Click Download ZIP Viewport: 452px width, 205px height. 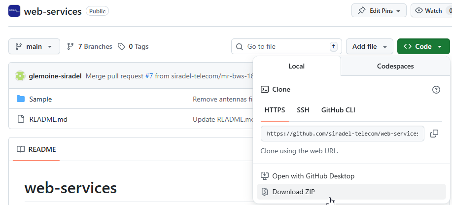(x=351, y=192)
